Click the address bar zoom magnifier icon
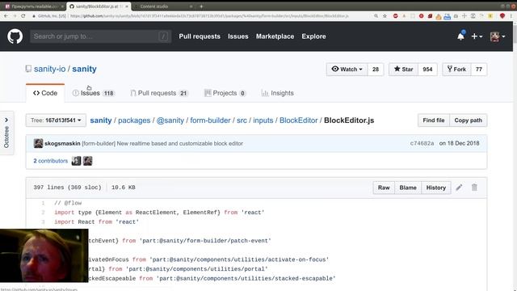The width and height of the screenshot is (517, 291). [376, 16]
